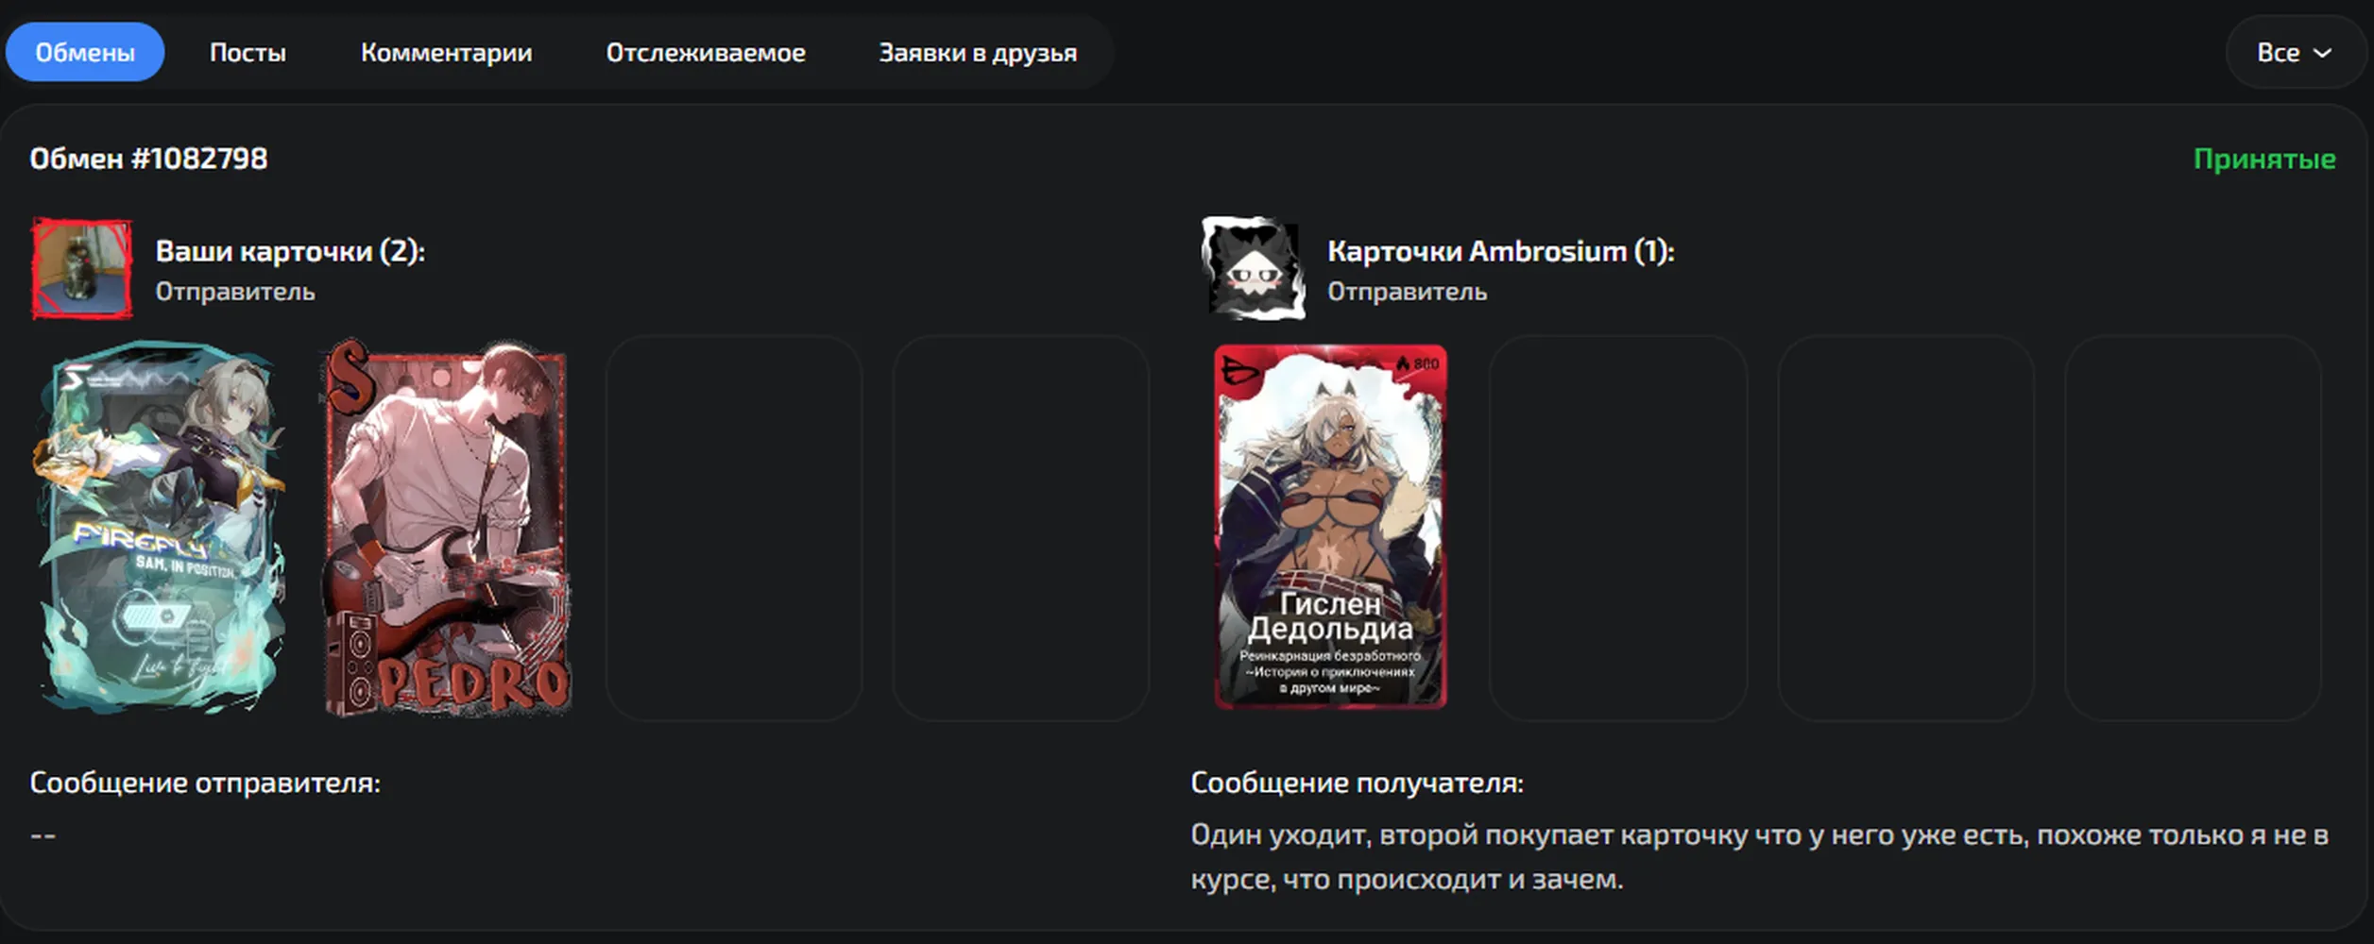This screenshot has height=944, width=2374.
Task: Open the Pedro guitar card
Action: point(447,528)
